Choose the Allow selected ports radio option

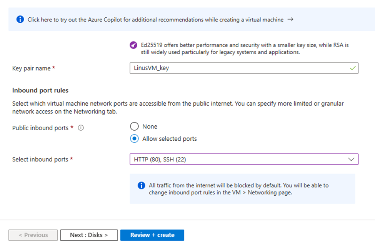tap(134, 139)
